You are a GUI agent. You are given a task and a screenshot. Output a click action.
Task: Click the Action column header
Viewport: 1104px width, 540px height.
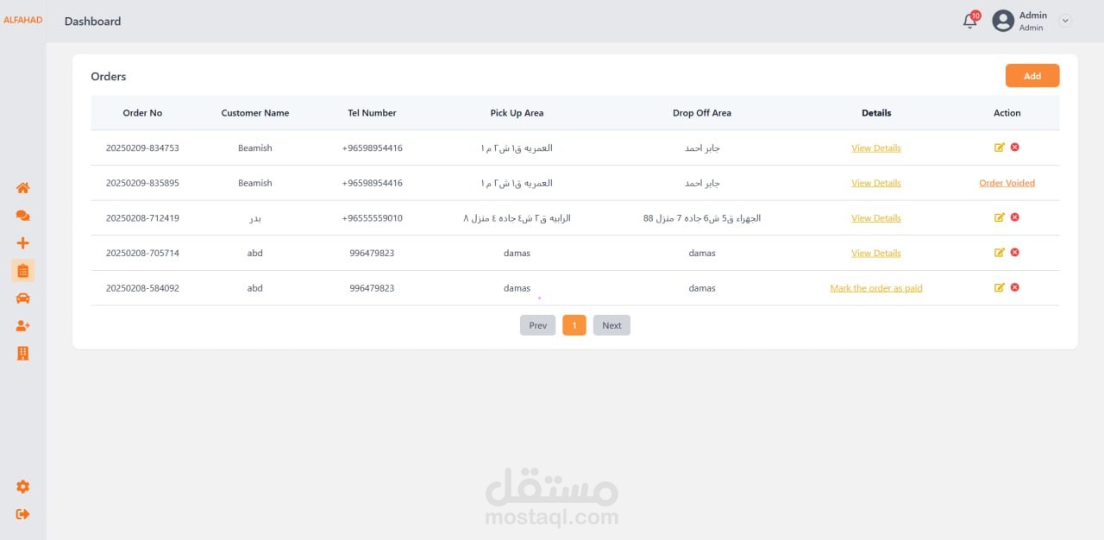[1007, 113]
